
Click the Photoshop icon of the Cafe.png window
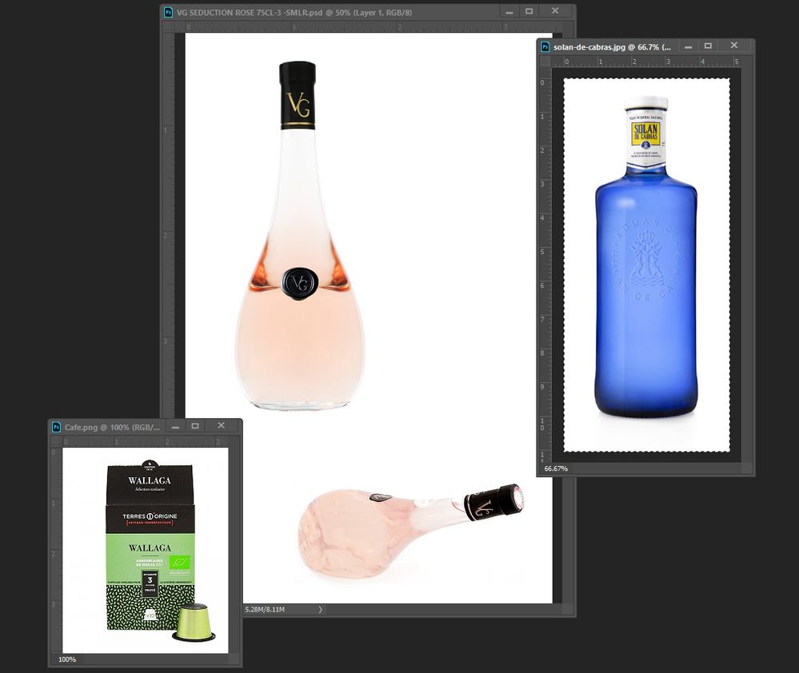[56, 427]
